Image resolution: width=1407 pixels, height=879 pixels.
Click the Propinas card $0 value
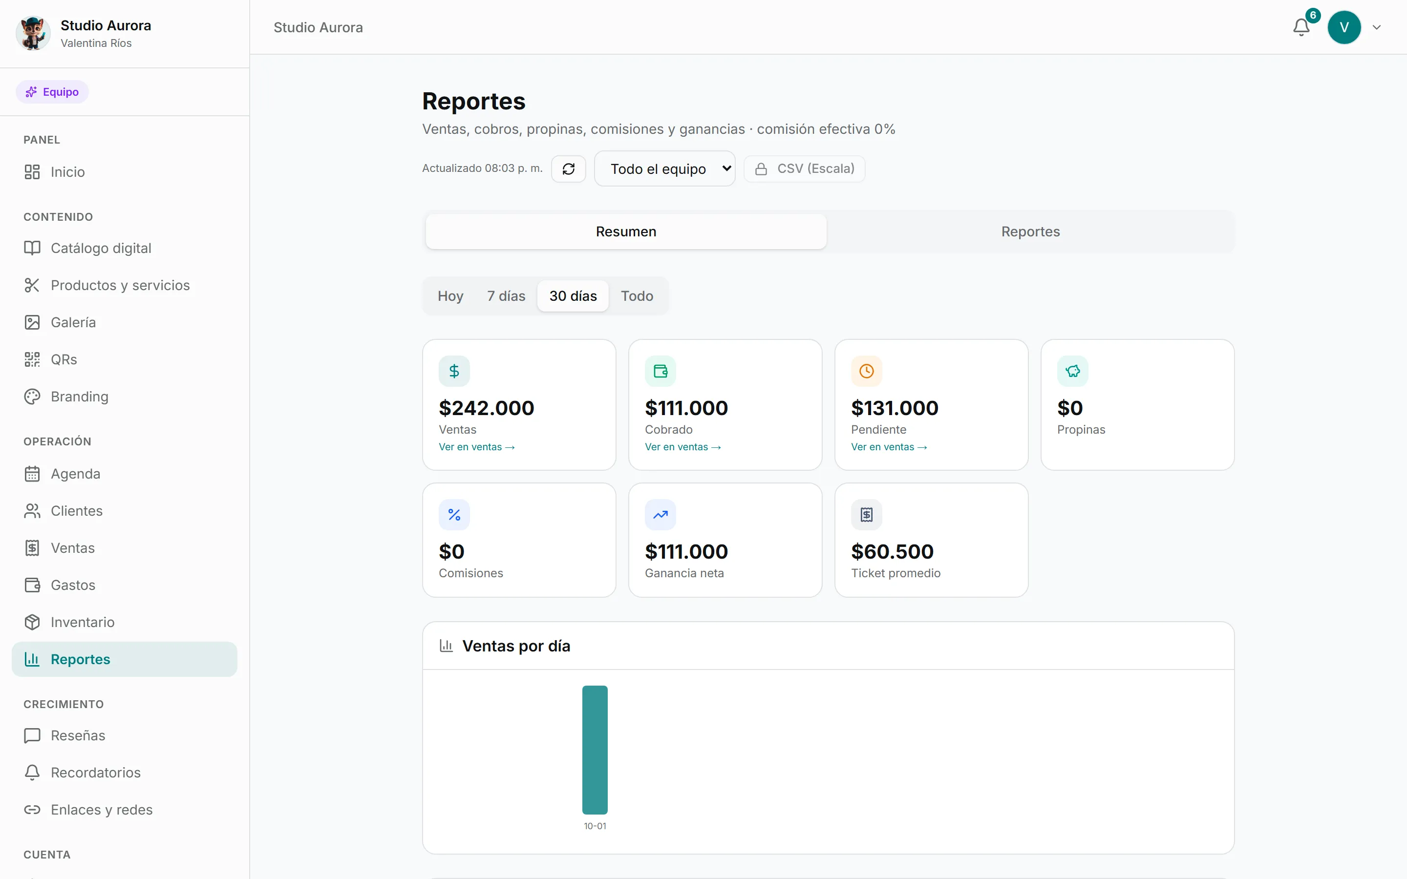coord(1070,408)
